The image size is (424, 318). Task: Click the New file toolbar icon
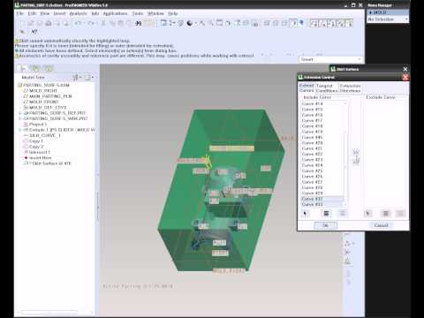22,23
